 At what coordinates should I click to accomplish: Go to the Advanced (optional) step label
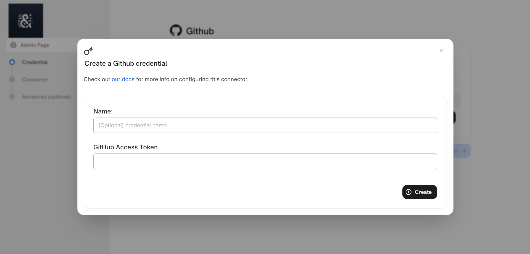(46, 97)
